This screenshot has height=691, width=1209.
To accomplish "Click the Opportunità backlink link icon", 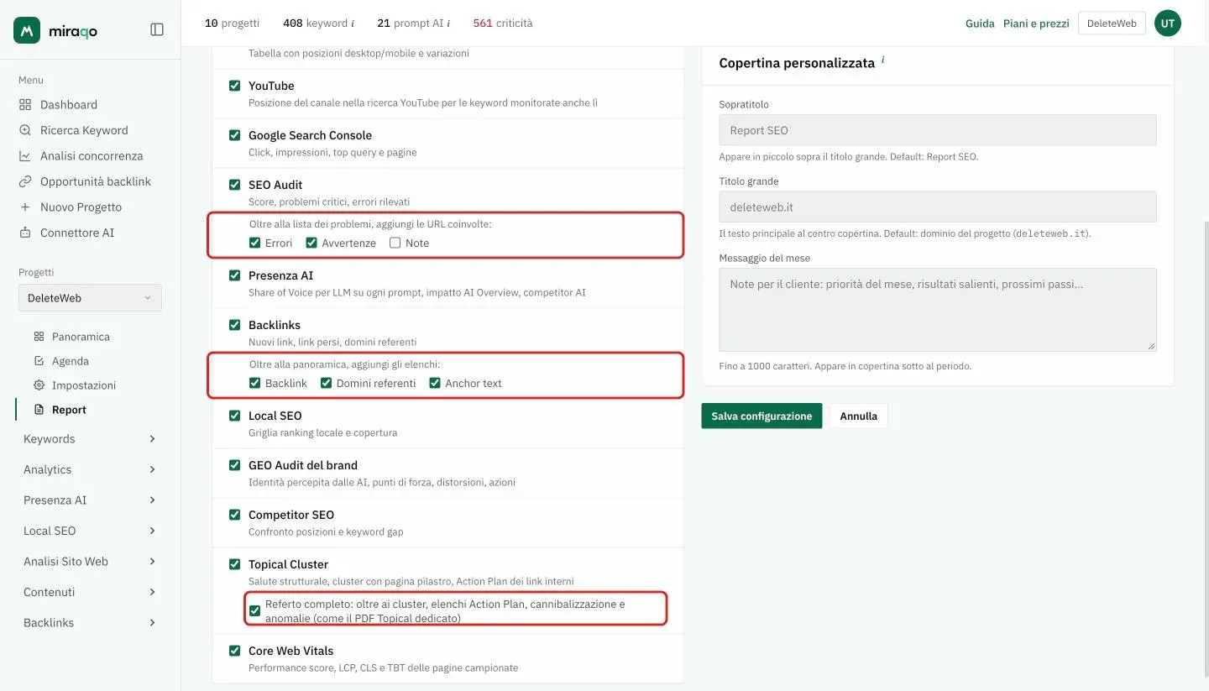I will pyautogui.click(x=25, y=181).
